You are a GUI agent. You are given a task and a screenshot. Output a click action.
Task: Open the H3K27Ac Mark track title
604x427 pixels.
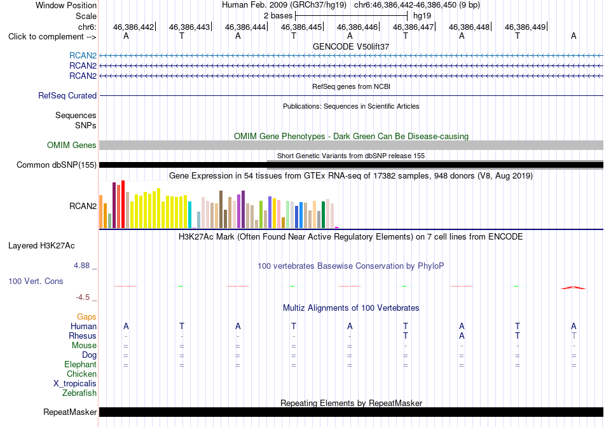click(x=351, y=237)
